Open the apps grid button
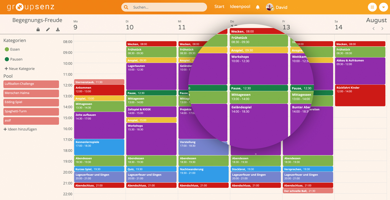Image resolution: width=390 pixels, height=200 pixels. pyautogui.click(x=372, y=7)
